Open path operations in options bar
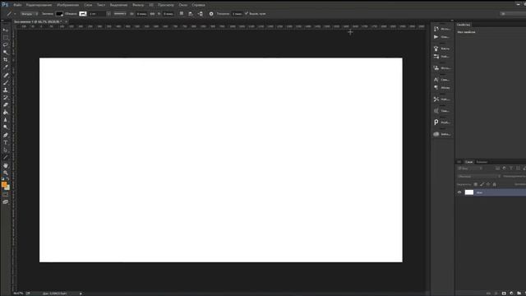This screenshot has width=526, height=296. pos(182,14)
